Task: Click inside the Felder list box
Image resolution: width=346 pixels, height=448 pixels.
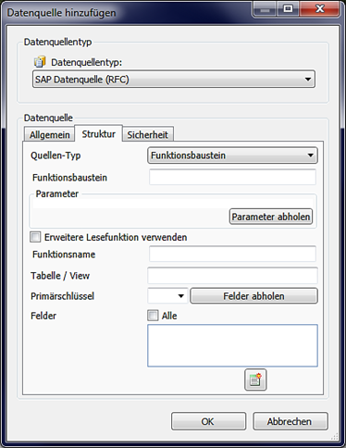Action: pos(232,345)
